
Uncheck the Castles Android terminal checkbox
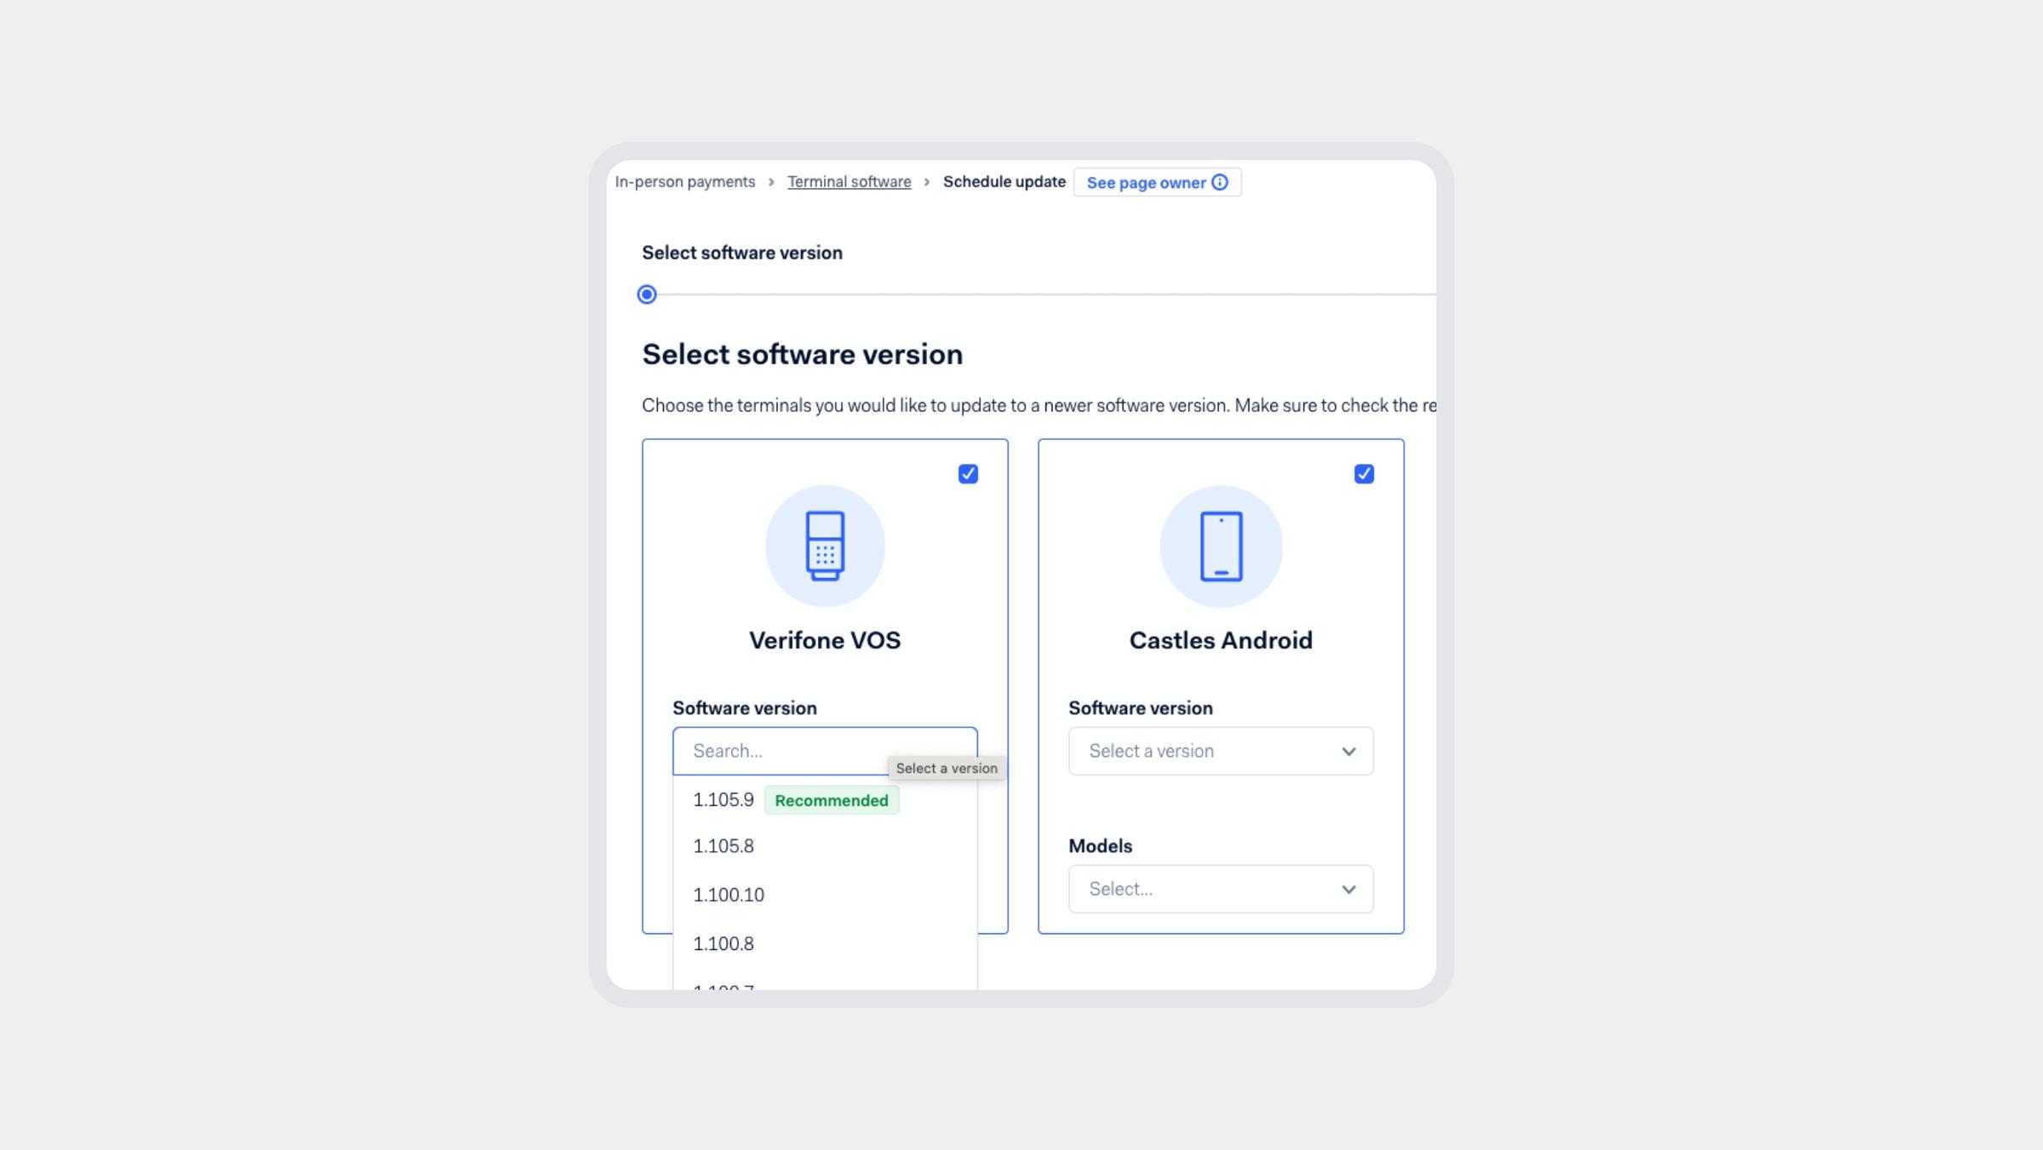coord(1364,474)
